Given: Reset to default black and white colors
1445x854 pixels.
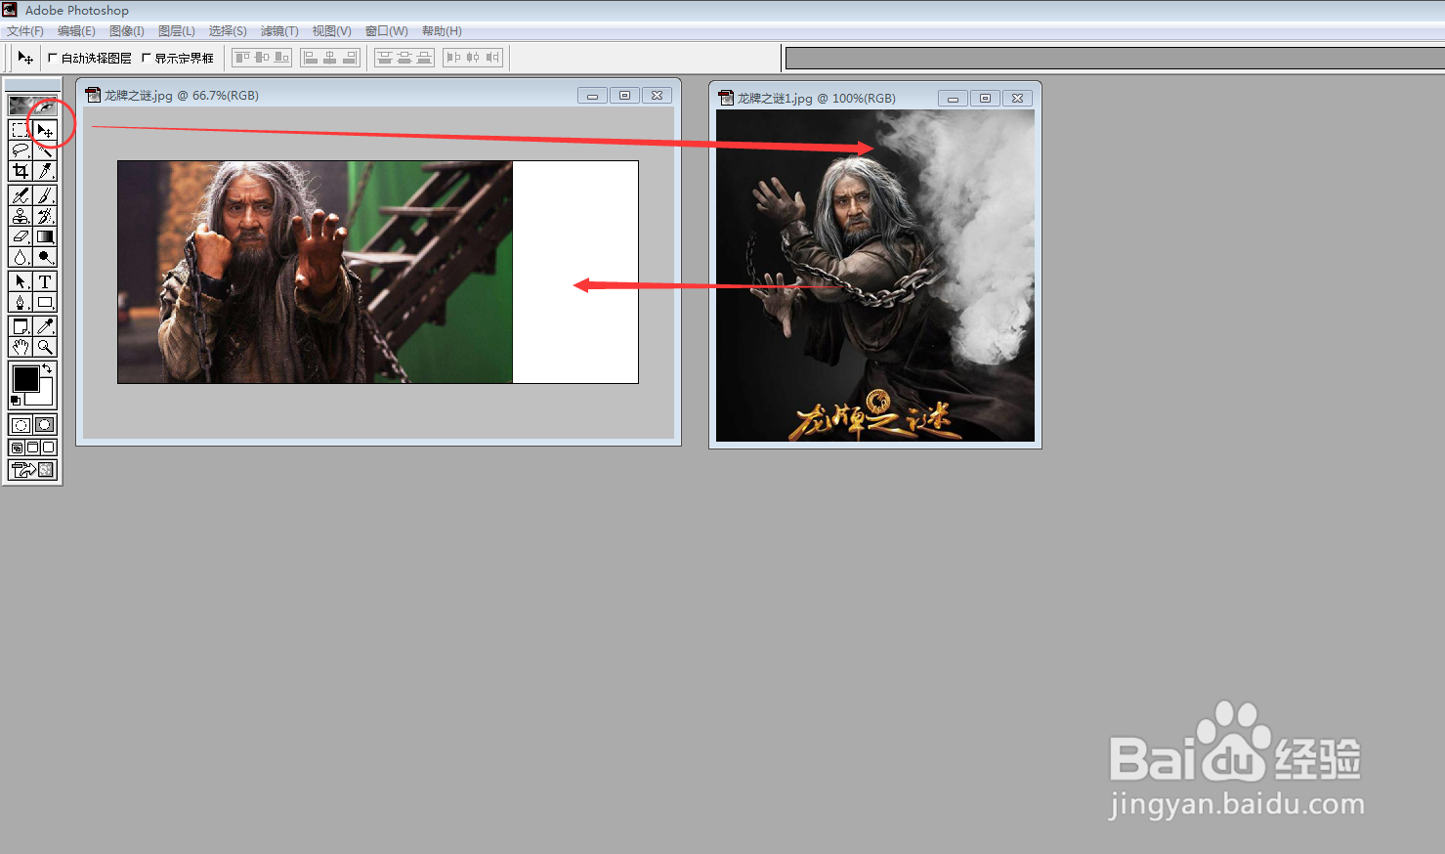Looking at the screenshot, I should [15, 401].
